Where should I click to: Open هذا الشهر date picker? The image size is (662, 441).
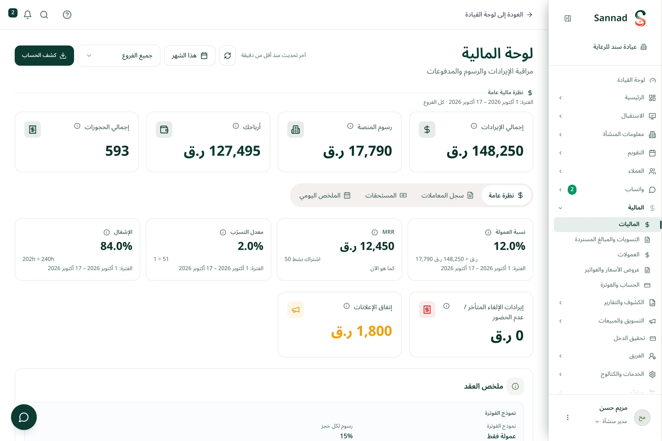coord(190,55)
